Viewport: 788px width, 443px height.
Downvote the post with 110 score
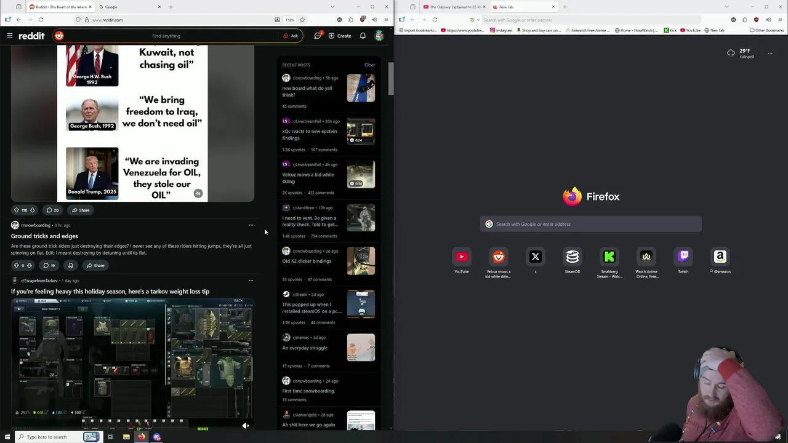(33, 210)
